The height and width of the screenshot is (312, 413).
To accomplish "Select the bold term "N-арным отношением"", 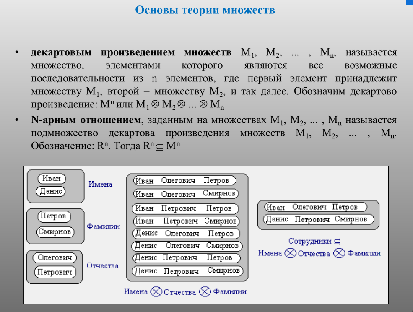I will coord(86,120).
